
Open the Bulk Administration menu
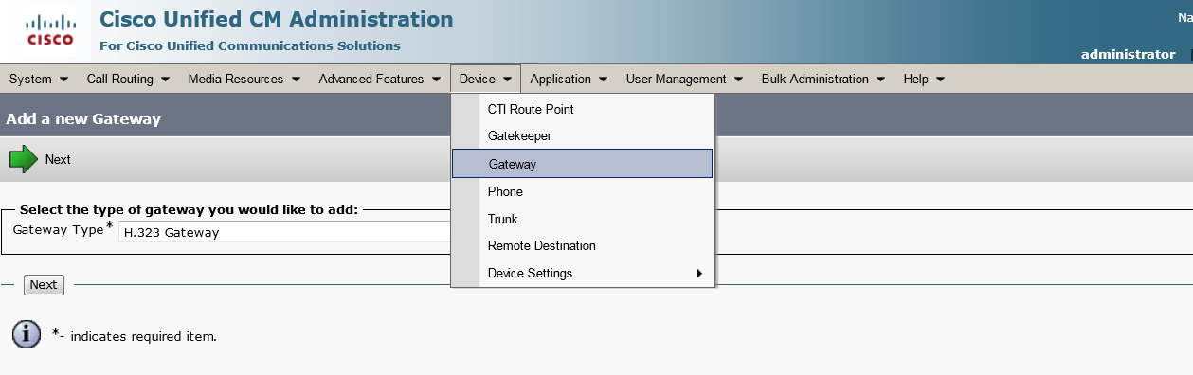coord(822,80)
